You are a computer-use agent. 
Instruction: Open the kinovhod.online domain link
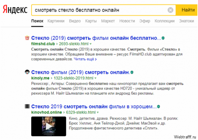[x=46, y=112]
